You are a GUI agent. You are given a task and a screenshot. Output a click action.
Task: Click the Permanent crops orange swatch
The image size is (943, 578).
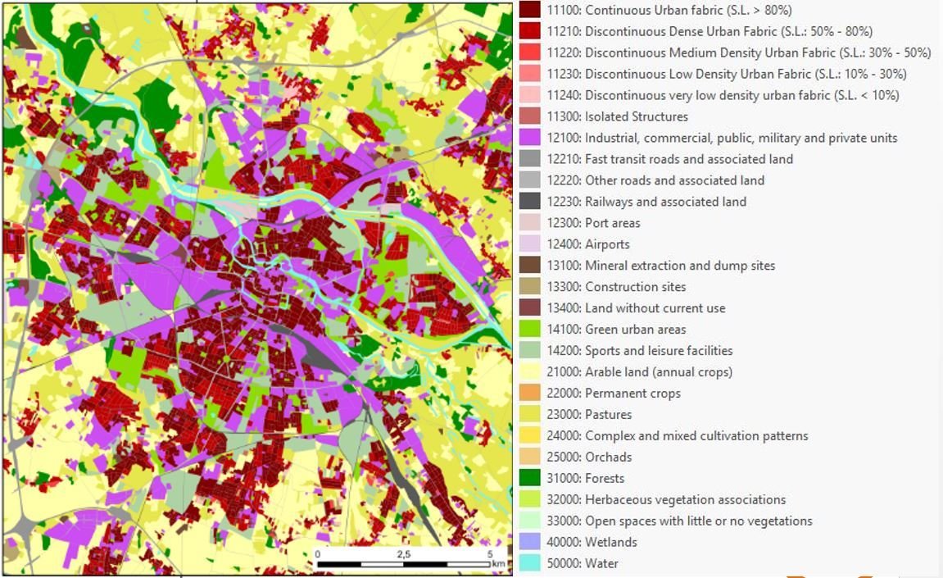[x=529, y=394]
